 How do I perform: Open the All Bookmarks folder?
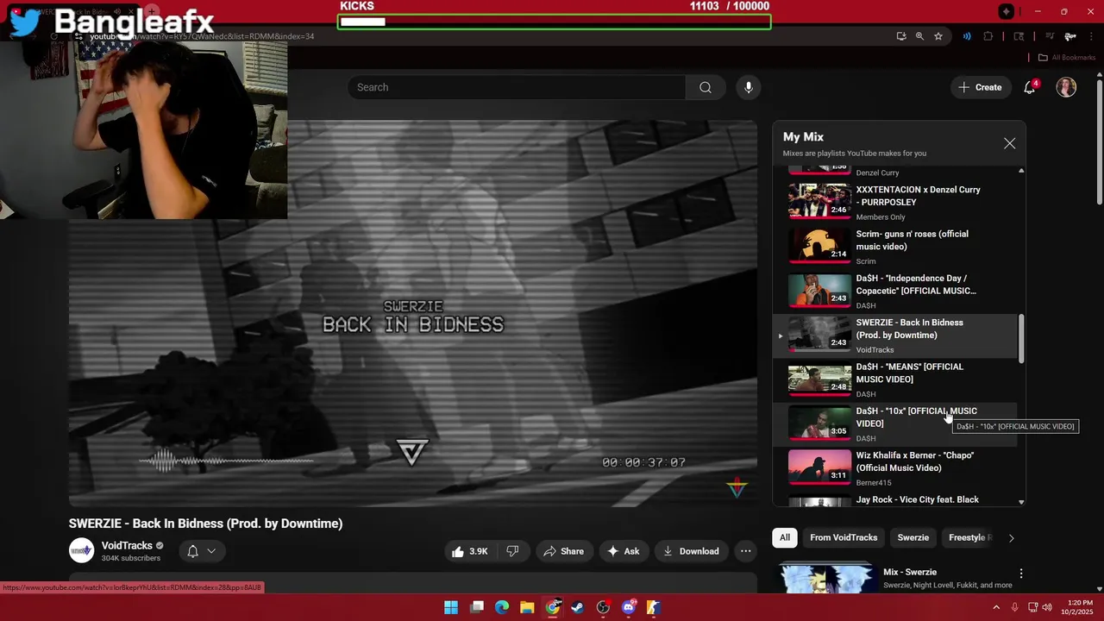click(x=1066, y=58)
